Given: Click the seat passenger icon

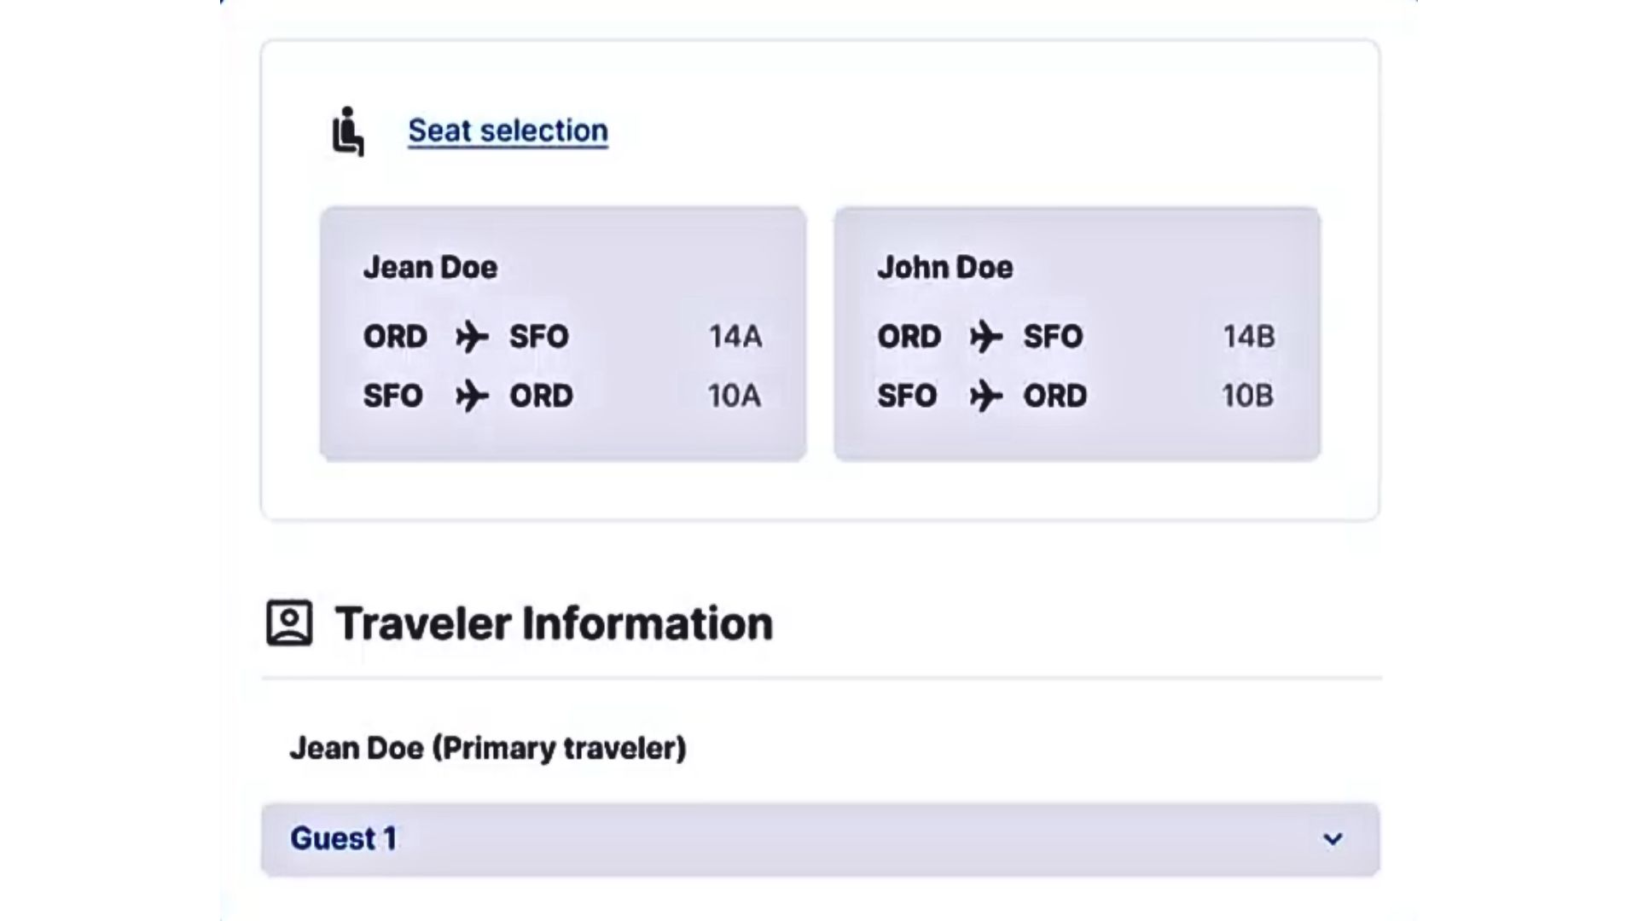Looking at the screenshot, I should [x=348, y=131].
